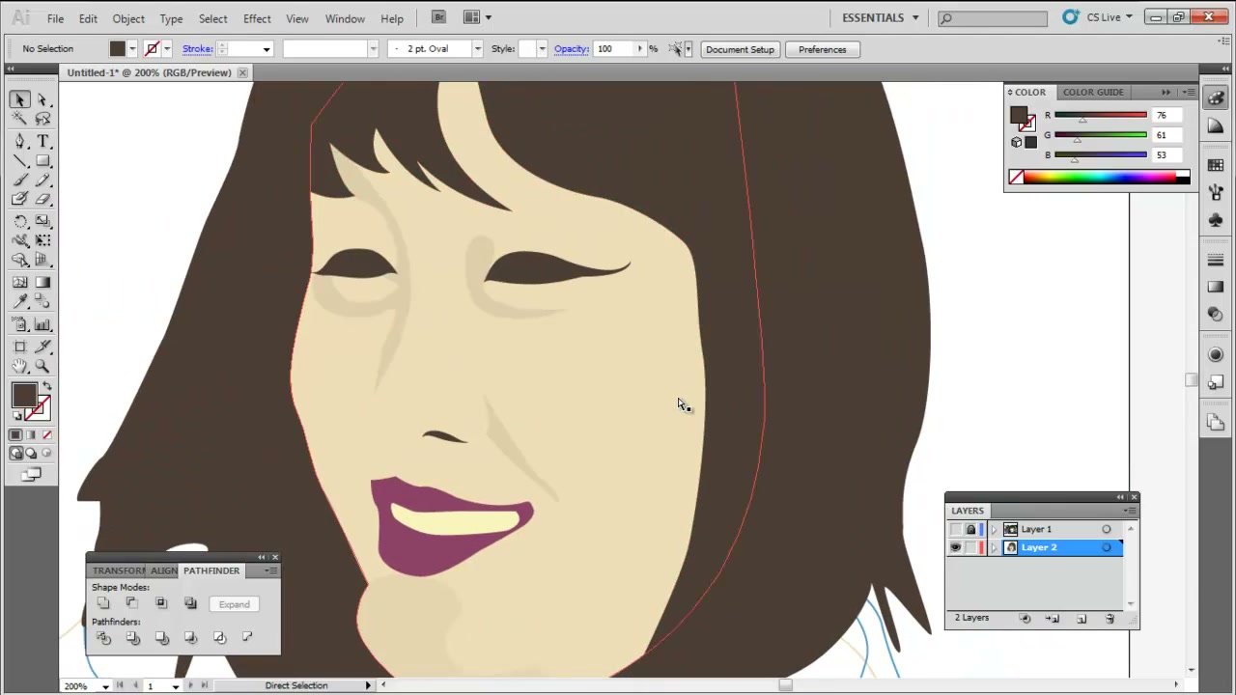Select the Scale tool
Image resolution: width=1236 pixels, height=695 pixels.
click(x=42, y=221)
